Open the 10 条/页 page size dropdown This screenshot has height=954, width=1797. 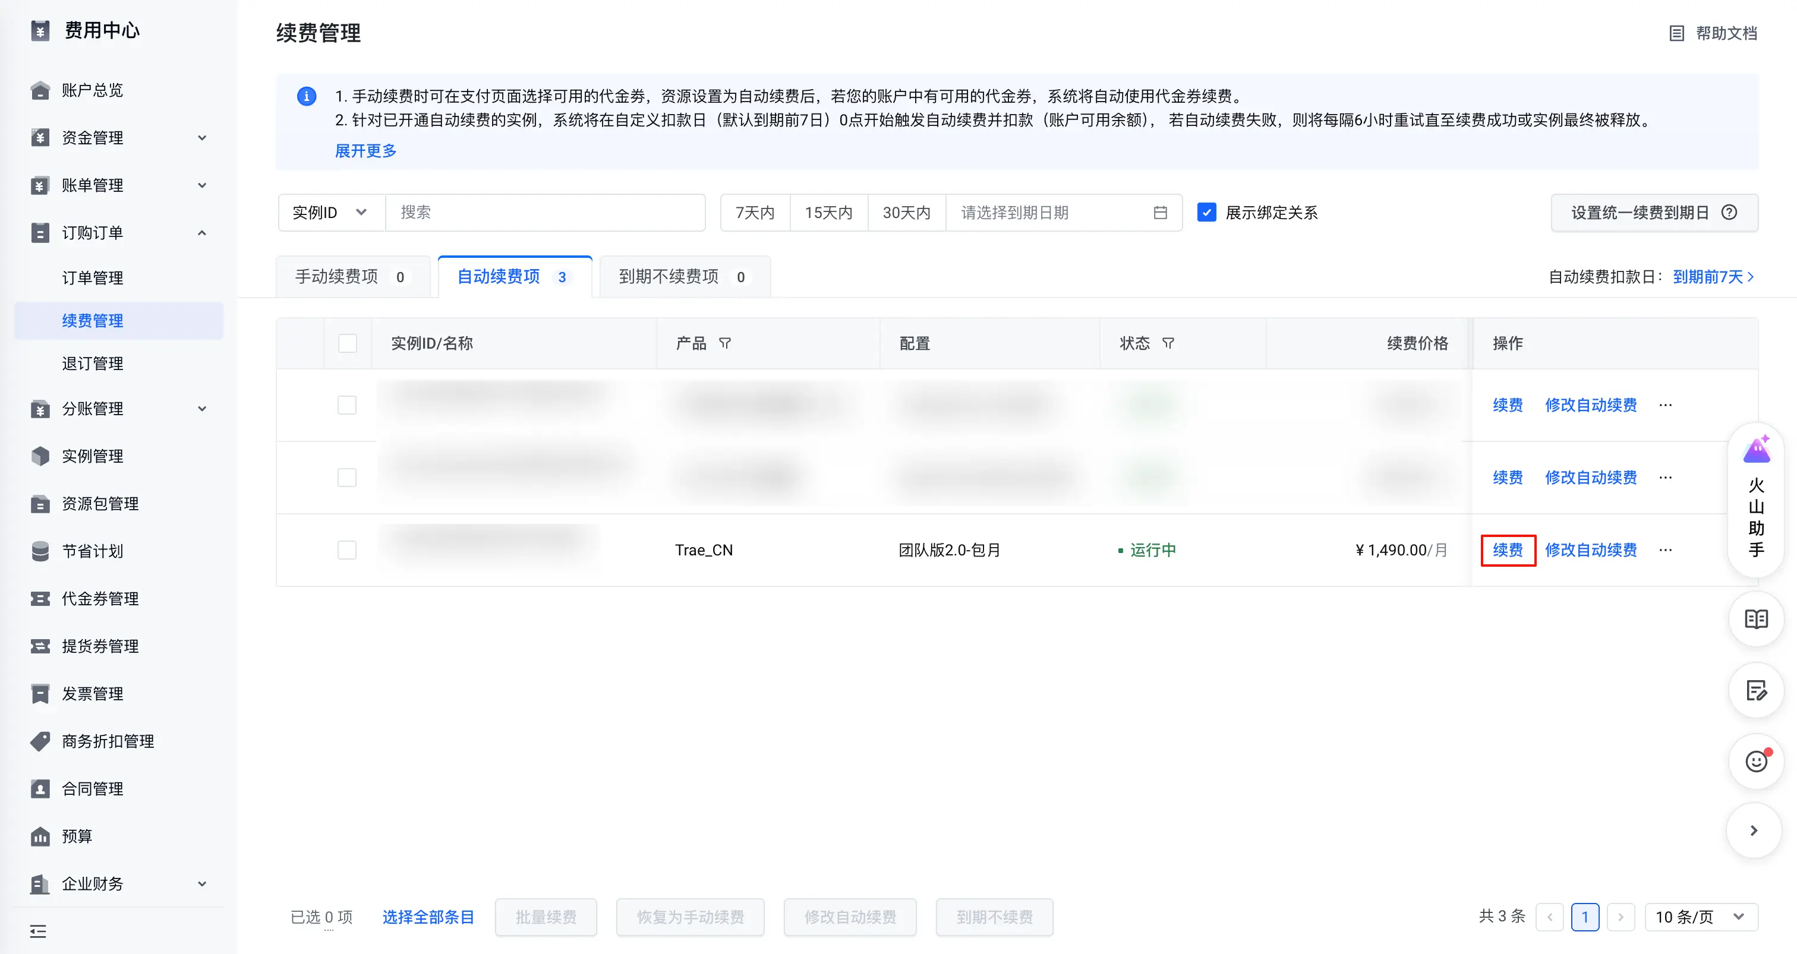click(x=1701, y=917)
